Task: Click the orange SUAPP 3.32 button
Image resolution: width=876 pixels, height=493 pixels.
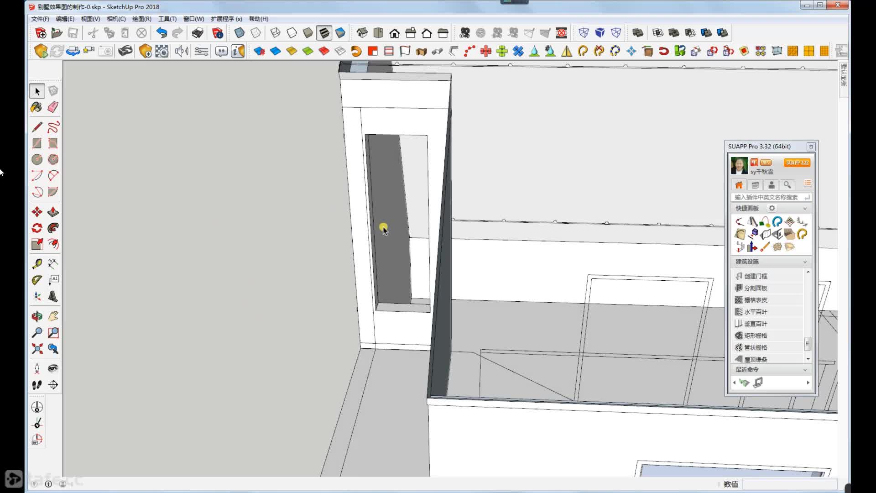Action: point(797,163)
